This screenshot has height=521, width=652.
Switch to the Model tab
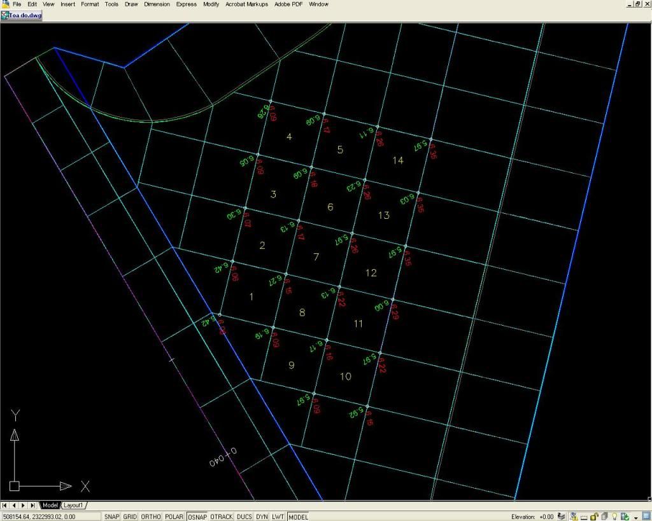tap(50, 505)
